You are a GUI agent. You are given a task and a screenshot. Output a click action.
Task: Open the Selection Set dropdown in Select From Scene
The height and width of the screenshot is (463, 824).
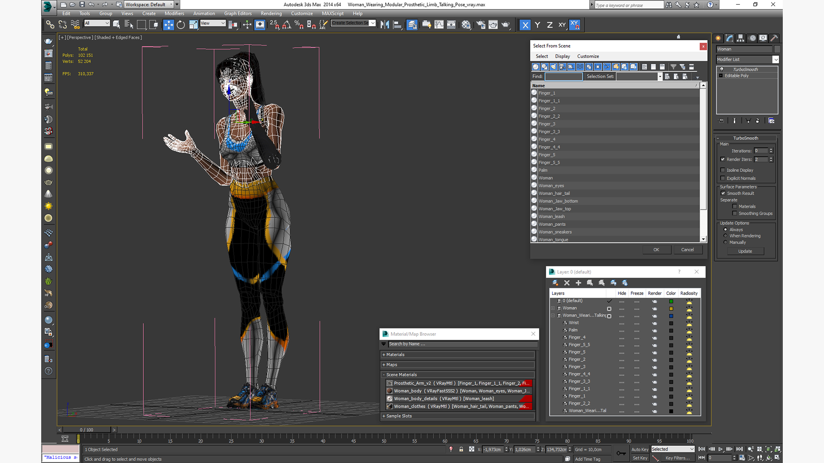[x=660, y=76]
